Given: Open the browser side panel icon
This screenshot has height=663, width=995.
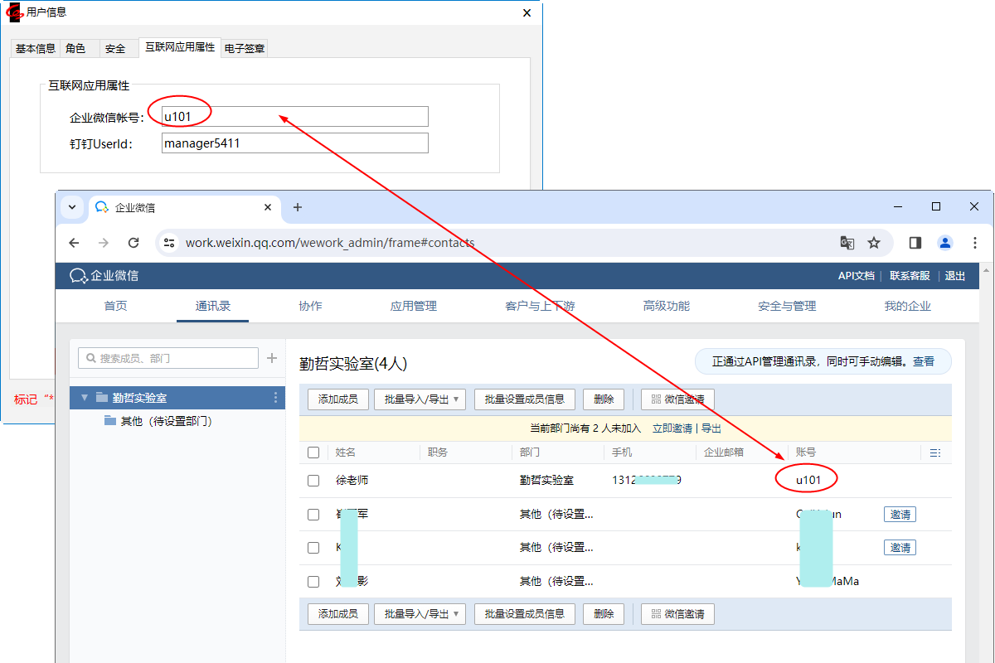Looking at the screenshot, I should 915,243.
